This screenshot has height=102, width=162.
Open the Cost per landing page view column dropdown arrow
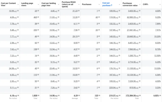(59, 4)
